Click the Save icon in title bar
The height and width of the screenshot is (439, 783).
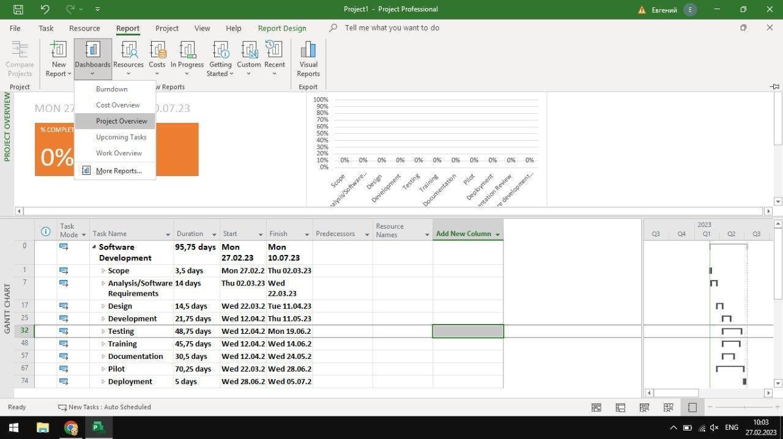(x=18, y=9)
